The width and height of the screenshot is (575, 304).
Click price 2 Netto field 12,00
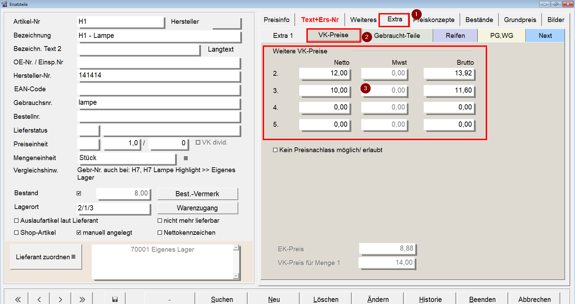coord(325,73)
